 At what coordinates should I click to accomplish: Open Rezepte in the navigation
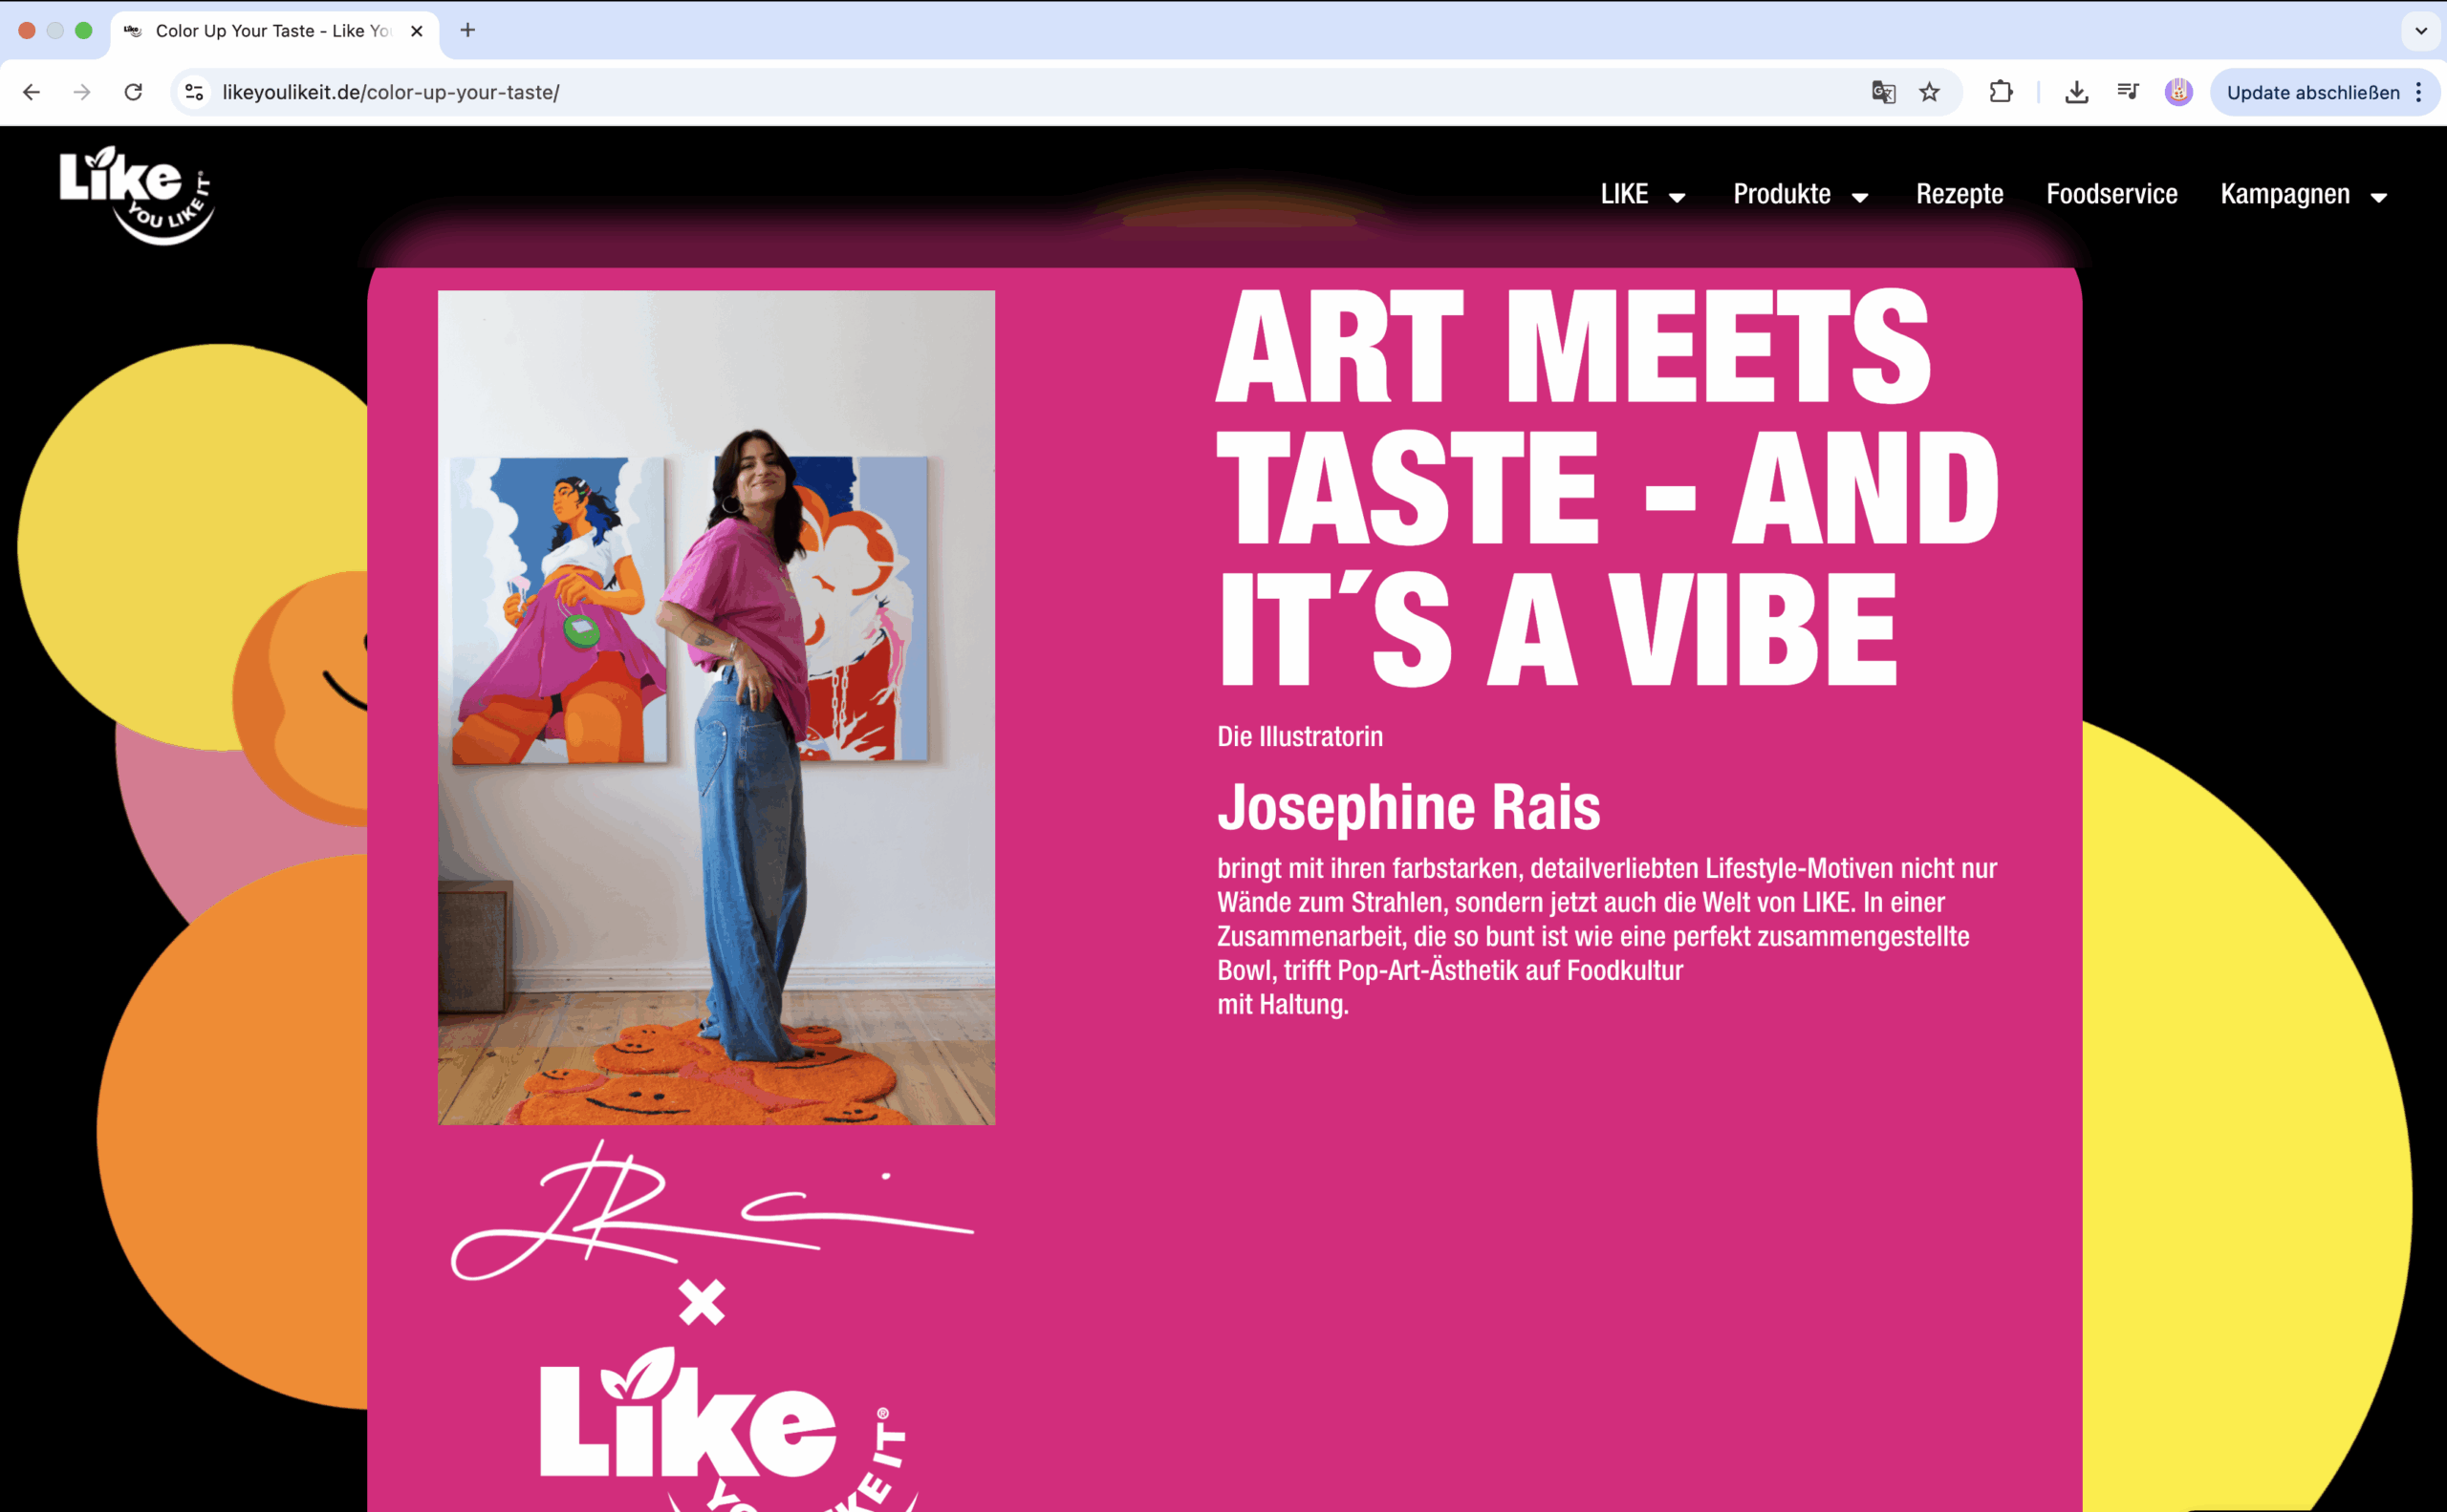click(x=1960, y=194)
